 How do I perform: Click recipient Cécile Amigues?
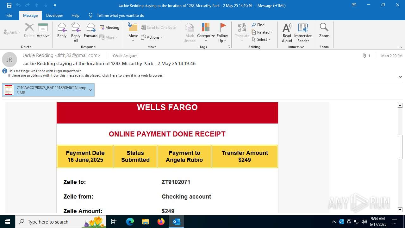(x=125, y=56)
